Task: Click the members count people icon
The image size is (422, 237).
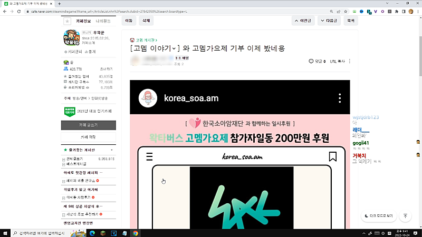Action: click(x=66, y=69)
